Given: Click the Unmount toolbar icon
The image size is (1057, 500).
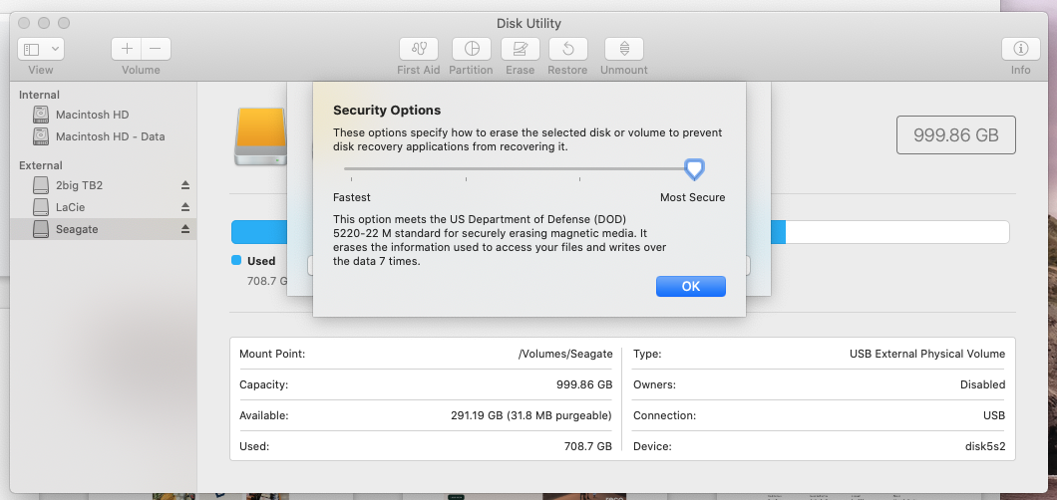Looking at the screenshot, I should tap(623, 49).
